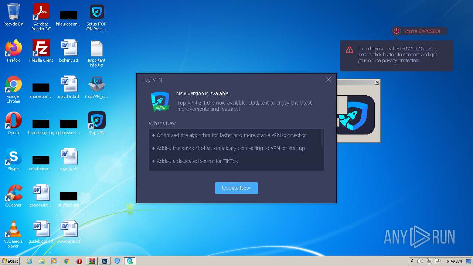Open the CCleaner desktop shortcut

coord(13,196)
